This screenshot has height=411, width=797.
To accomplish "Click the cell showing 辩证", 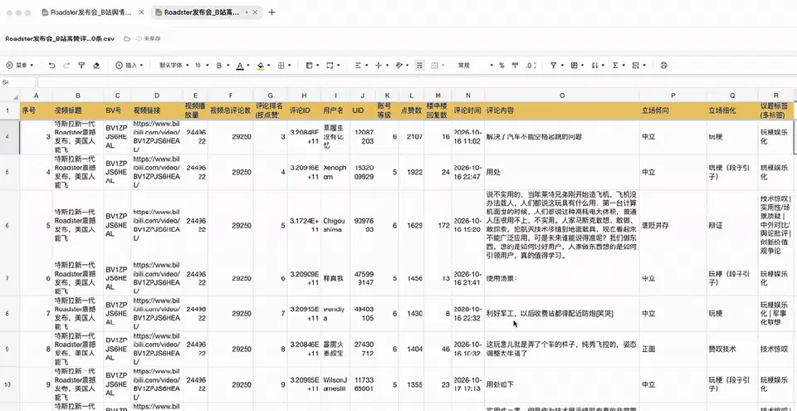I will pos(732,225).
